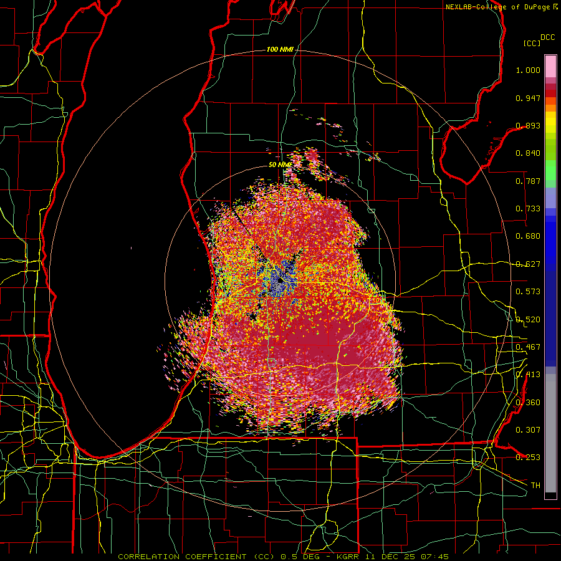The image size is (561, 561).
Task: Select the 0.307 scale value
Action: click(528, 430)
